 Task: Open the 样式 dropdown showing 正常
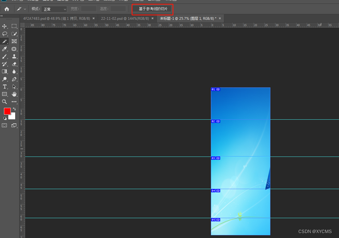(54, 9)
